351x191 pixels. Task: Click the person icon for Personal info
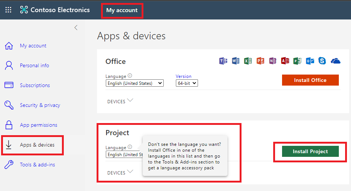click(9, 65)
